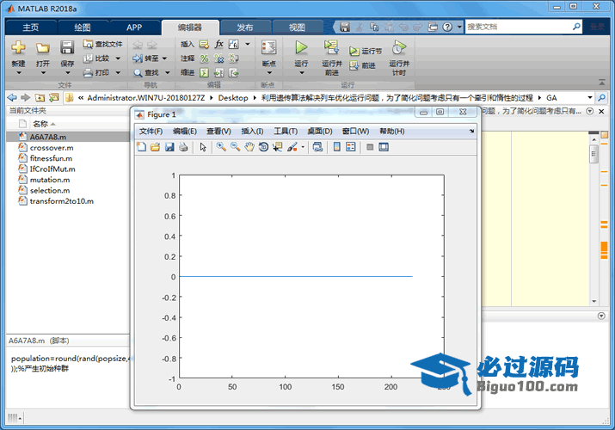Click Figure toolbar Open File icon
Screen dimensions: 615x430
tap(156, 147)
